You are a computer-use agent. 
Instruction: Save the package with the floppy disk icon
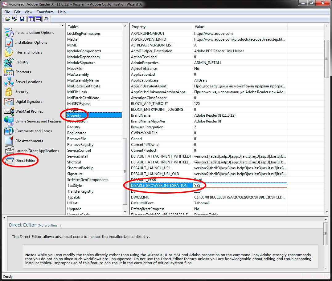point(22,19)
